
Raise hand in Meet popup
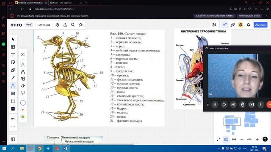[243, 105]
